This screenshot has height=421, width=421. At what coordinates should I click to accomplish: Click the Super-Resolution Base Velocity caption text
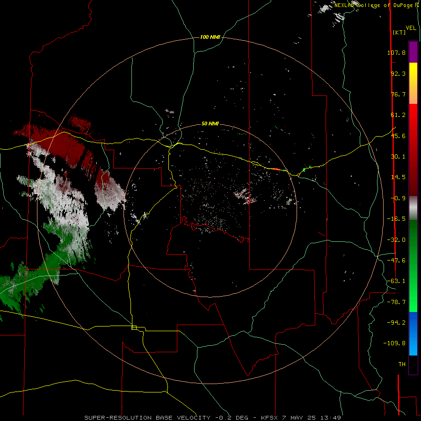(x=213, y=418)
